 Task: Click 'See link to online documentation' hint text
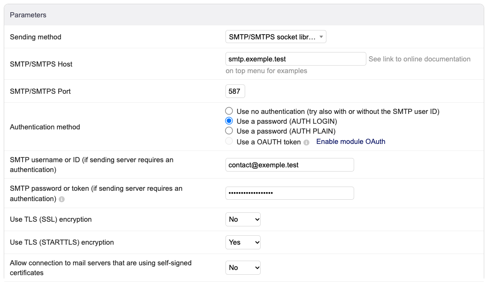pos(419,59)
